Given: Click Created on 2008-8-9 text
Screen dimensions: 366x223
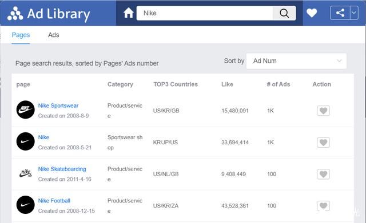Looking at the screenshot, I should (x=63, y=116).
